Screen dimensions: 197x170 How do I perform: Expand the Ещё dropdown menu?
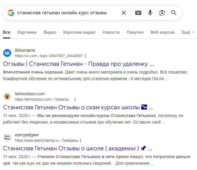pyautogui.click(x=188, y=32)
